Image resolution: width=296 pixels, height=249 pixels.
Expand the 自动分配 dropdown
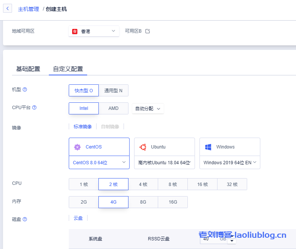[148, 109]
